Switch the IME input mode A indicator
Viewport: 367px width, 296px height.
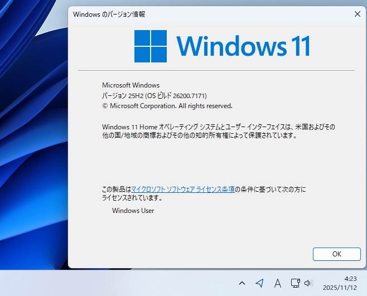tap(278, 283)
